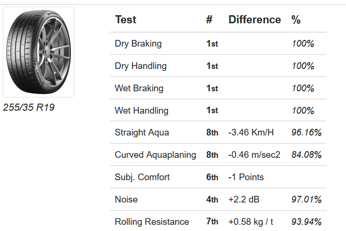Open the Wet Braking test result
Image resolution: width=346 pixels, height=231 pixels.
[x=139, y=88]
